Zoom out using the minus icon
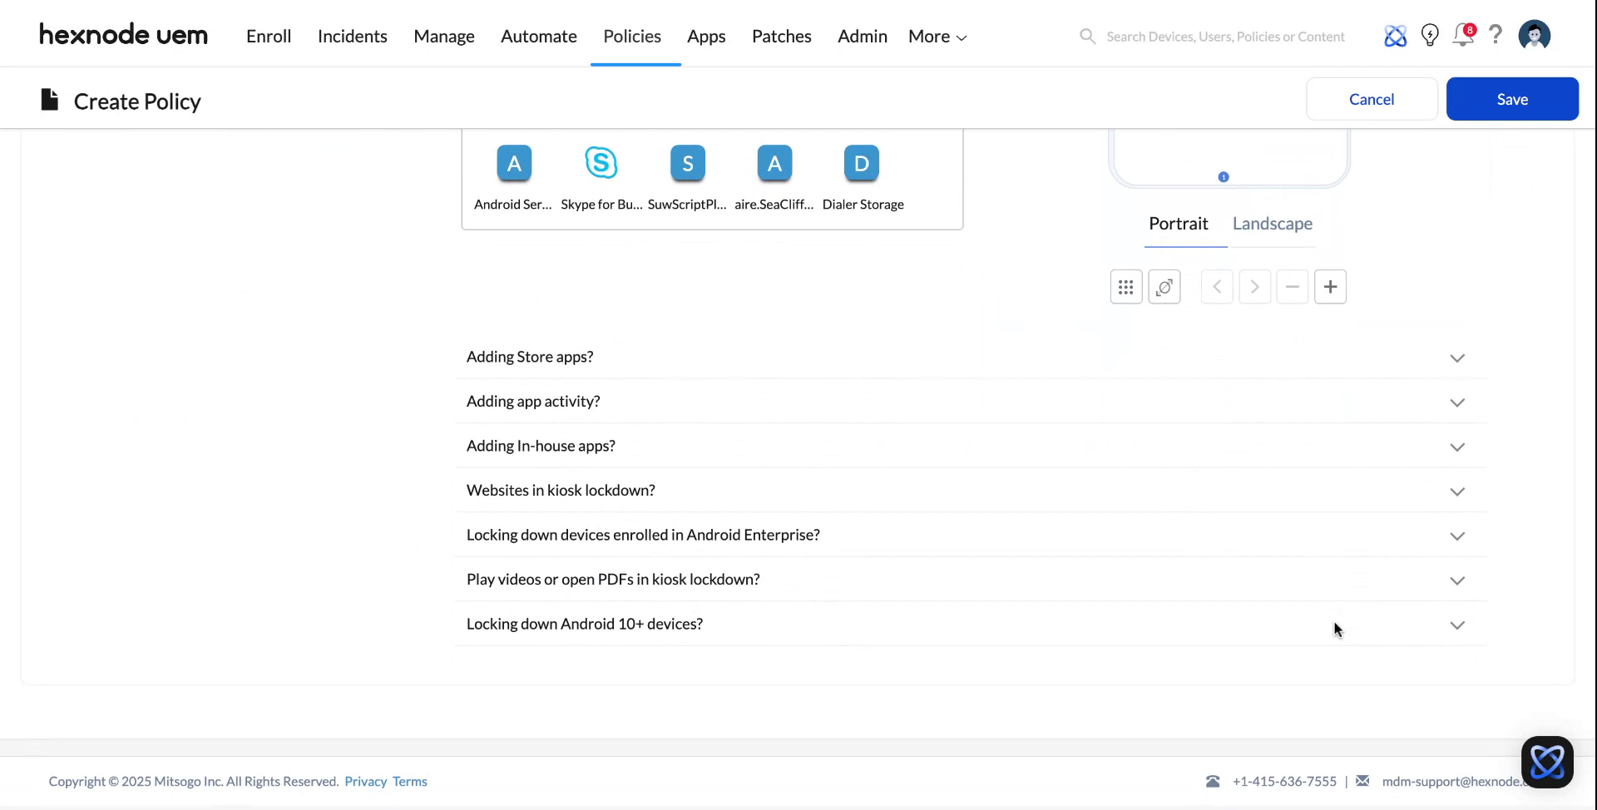The image size is (1597, 810). [x=1292, y=286]
